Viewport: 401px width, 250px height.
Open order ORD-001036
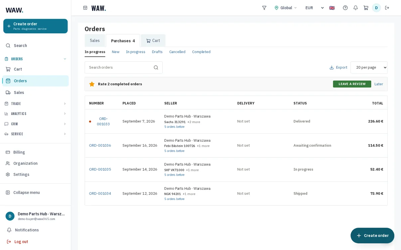click(x=100, y=145)
